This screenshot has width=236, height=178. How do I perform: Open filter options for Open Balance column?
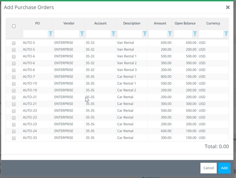coord(195,33)
